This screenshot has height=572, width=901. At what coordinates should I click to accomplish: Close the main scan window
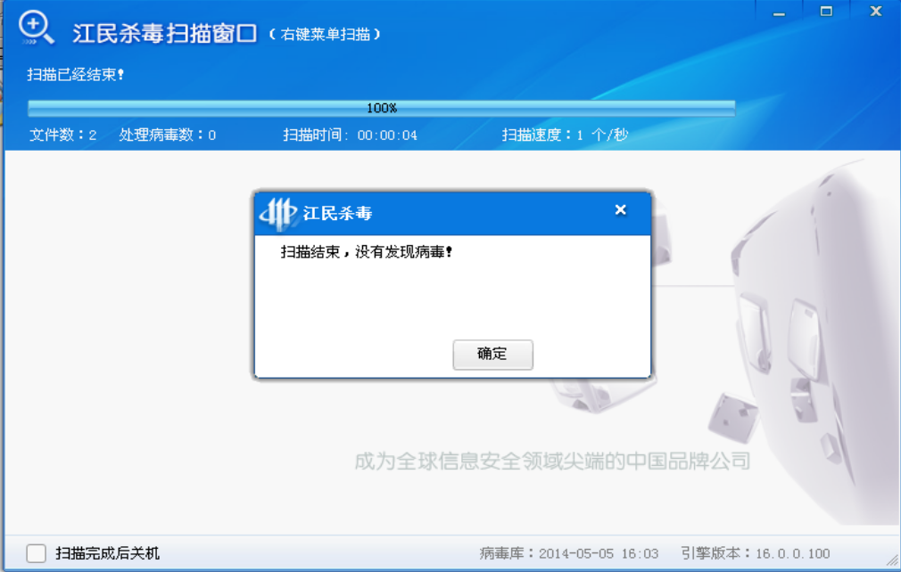click(875, 12)
